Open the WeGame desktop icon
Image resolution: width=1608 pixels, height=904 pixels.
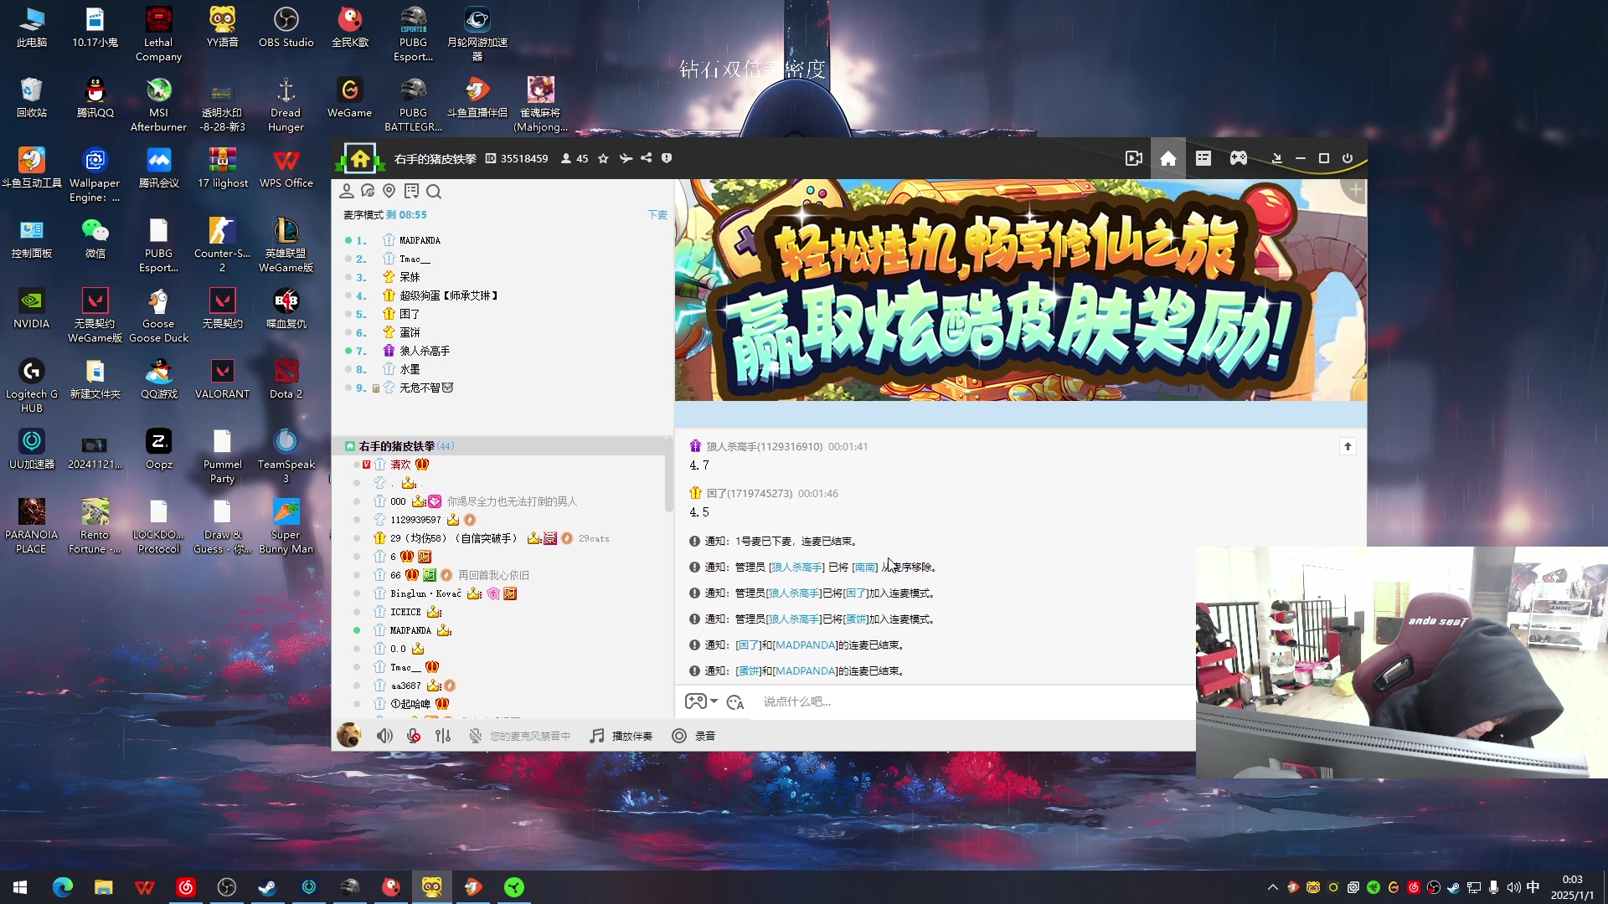pos(349,98)
